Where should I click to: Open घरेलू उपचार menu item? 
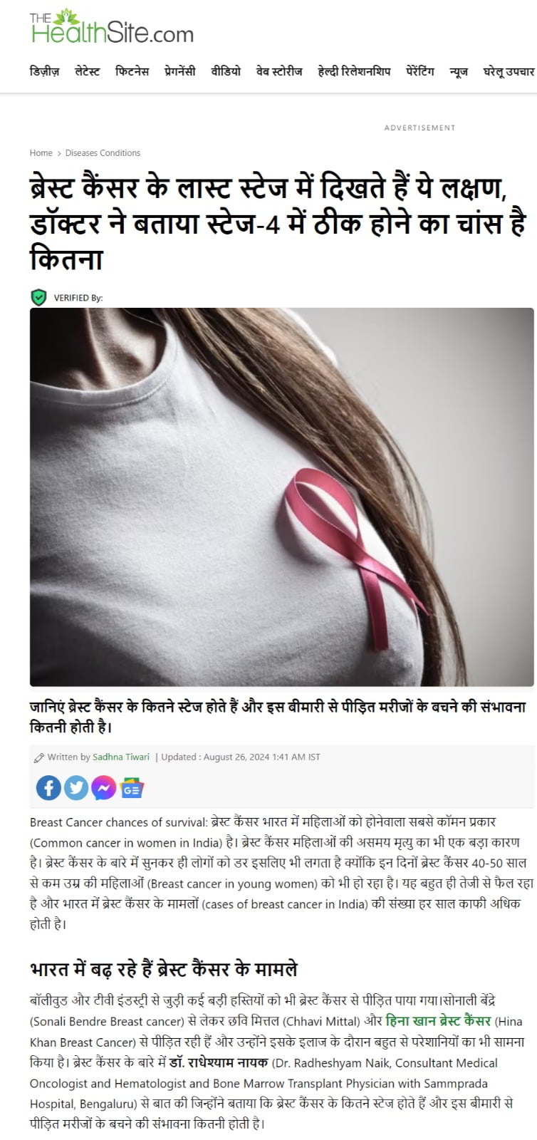coord(509,71)
